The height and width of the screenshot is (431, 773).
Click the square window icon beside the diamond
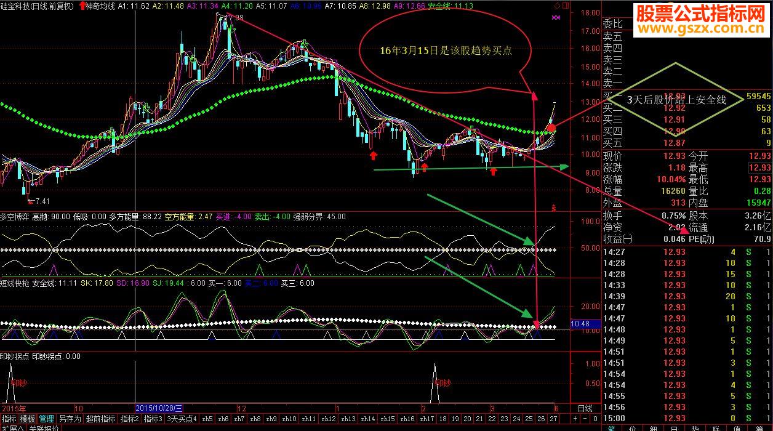564,6
